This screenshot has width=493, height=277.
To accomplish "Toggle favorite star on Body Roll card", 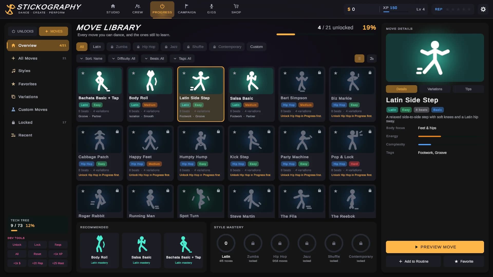I will point(134,73).
